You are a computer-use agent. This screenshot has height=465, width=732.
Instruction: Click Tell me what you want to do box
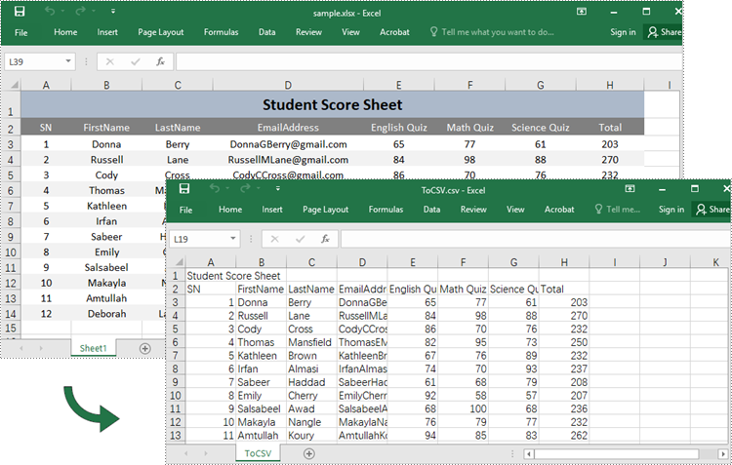pyautogui.click(x=492, y=32)
